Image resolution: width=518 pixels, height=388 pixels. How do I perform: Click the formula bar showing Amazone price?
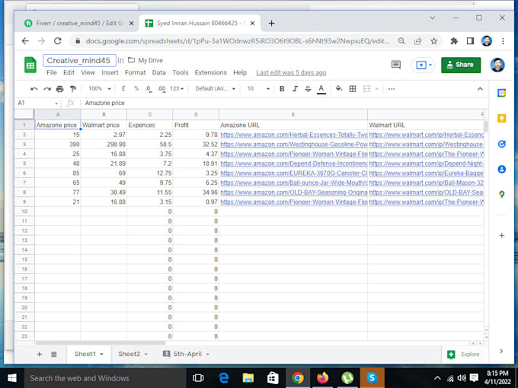coord(284,103)
